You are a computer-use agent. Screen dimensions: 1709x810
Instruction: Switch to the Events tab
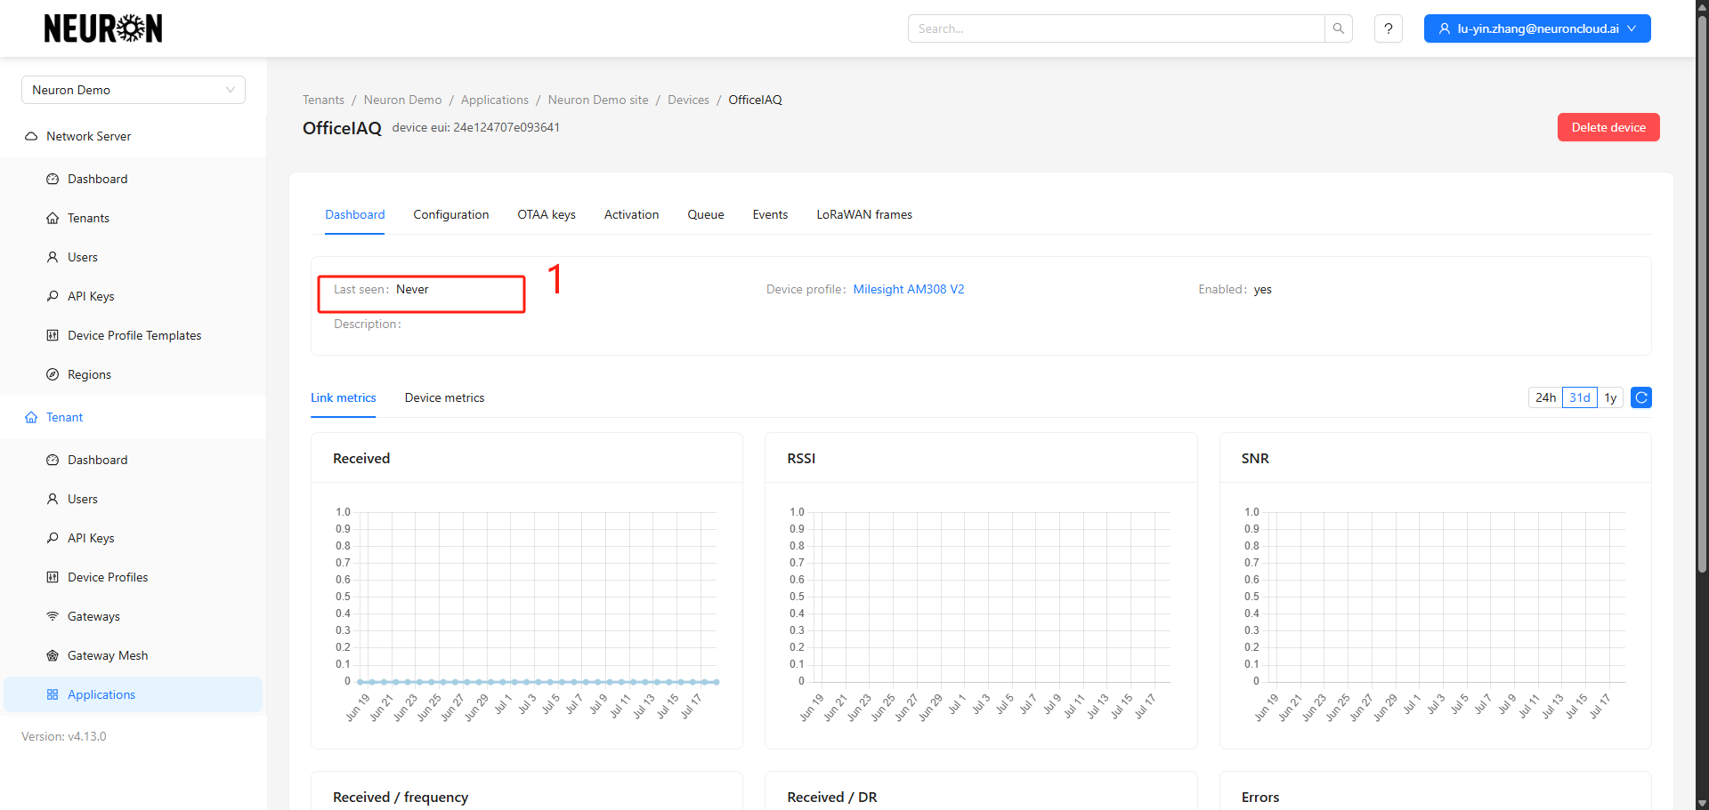click(x=770, y=214)
